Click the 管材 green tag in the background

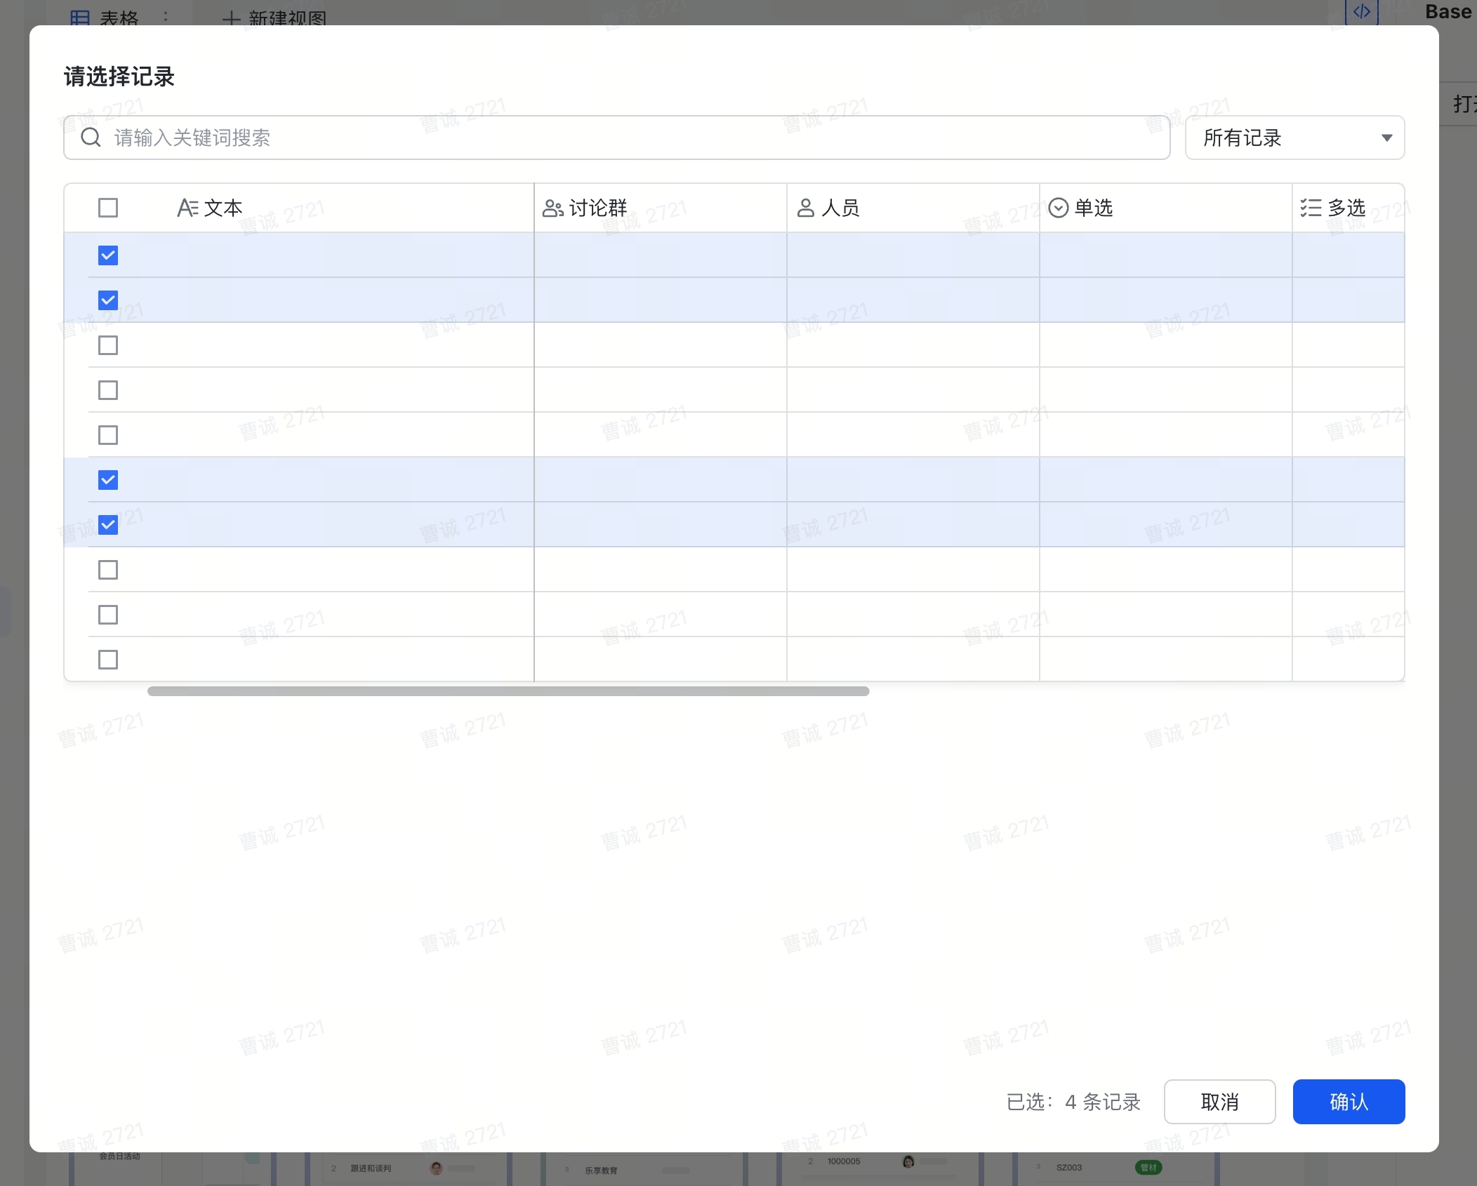click(1148, 1167)
